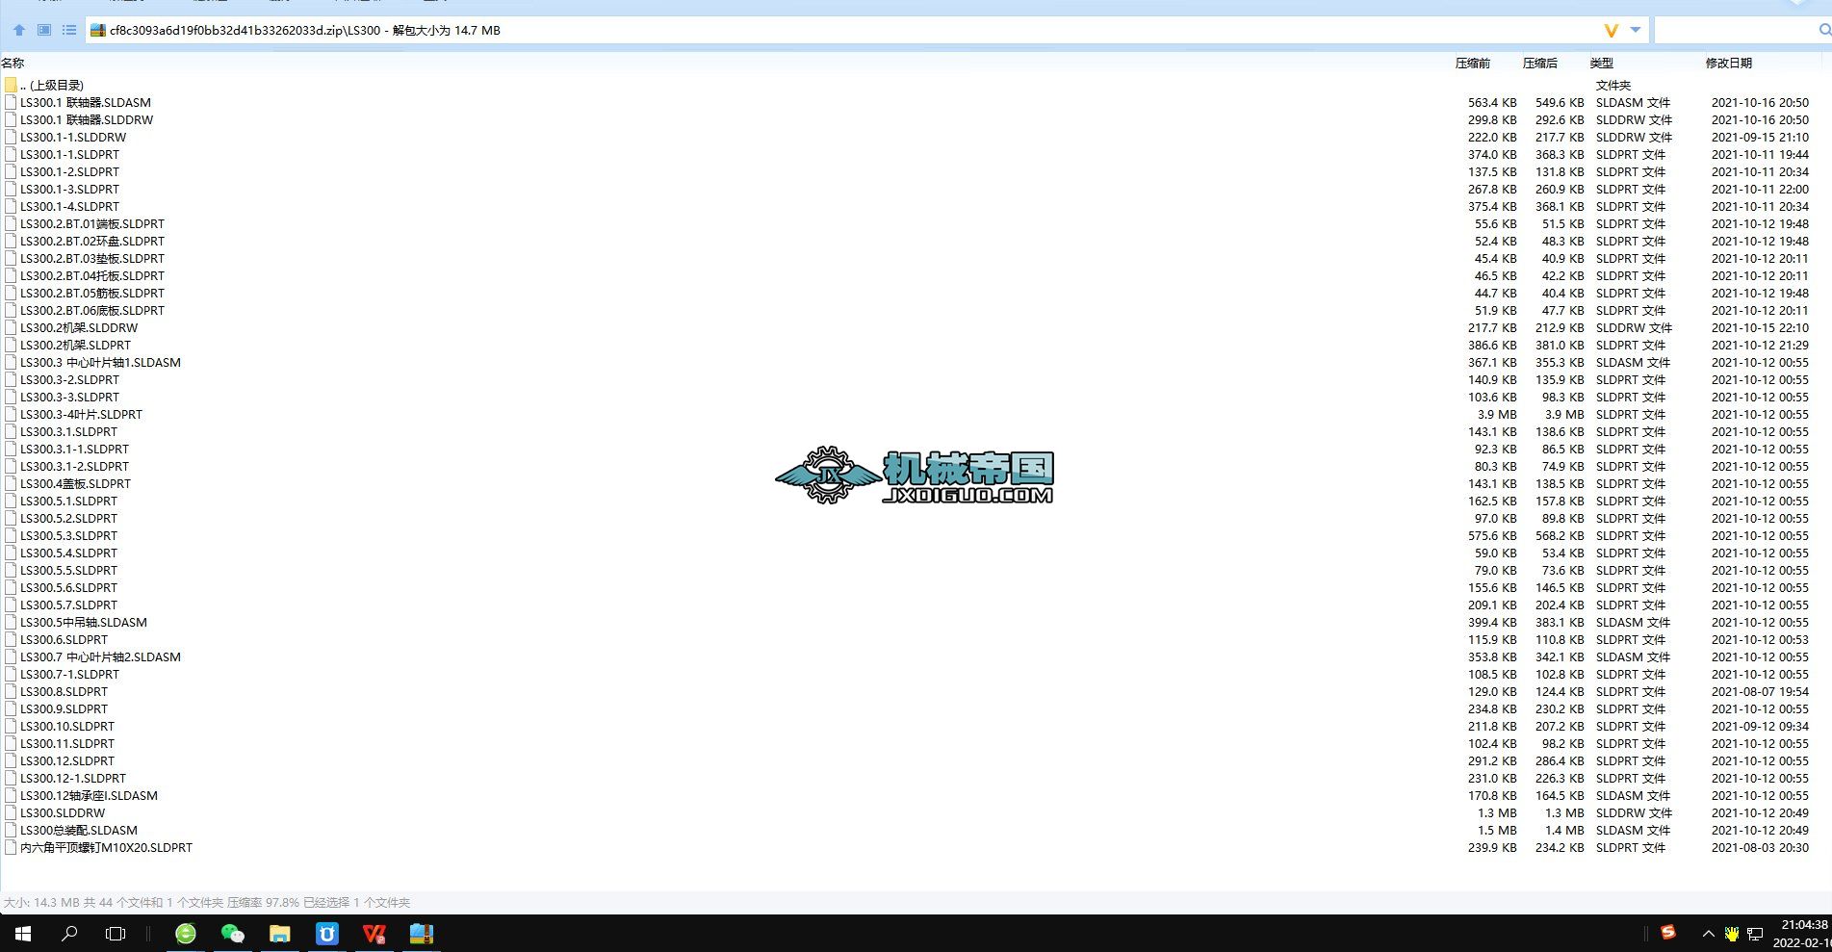The image size is (1832, 952).
Task: Open the parent directory folder icon
Action: coord(11,85)
